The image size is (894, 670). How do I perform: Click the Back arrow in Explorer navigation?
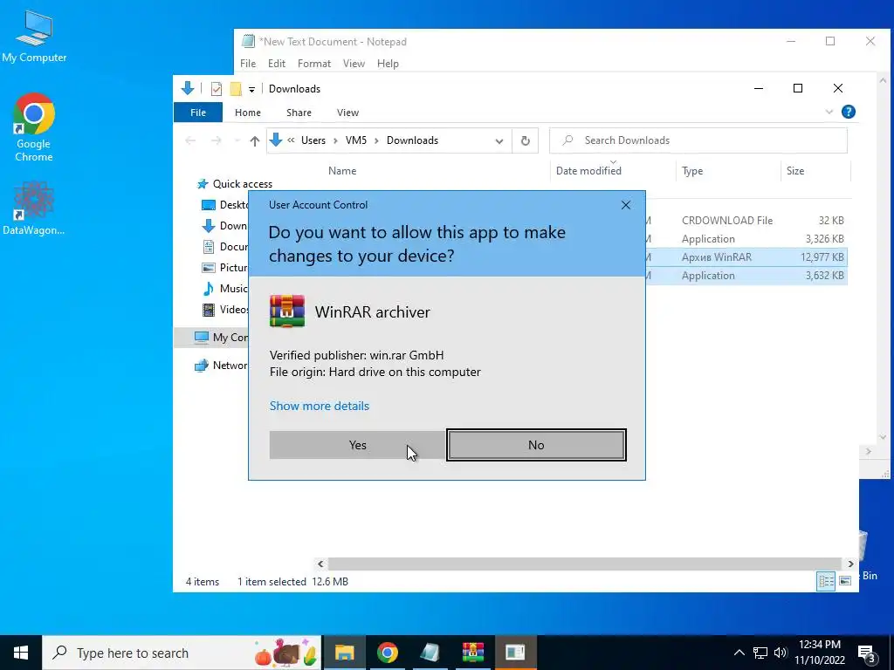click(x=190, y=140)
